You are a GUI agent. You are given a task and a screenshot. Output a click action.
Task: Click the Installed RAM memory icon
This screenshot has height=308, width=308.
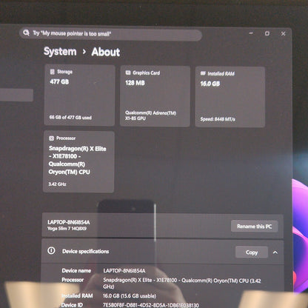click(x=203, y=73)
